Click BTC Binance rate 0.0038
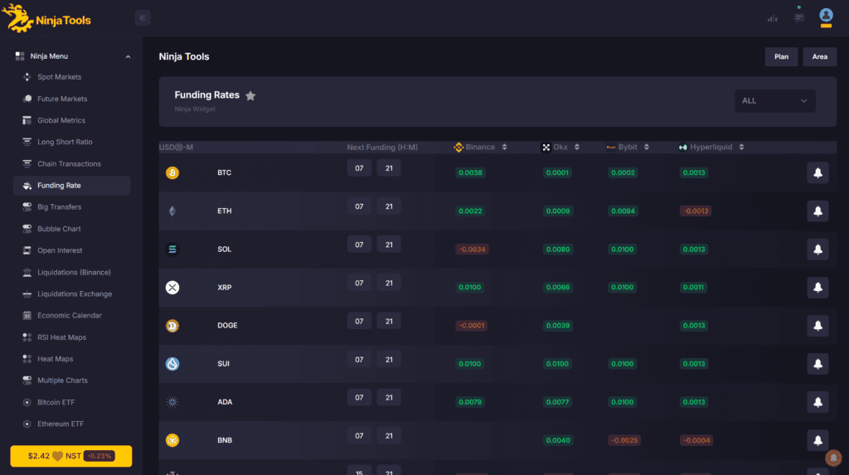This screenshot has height=475, width=849. coord(470,172)
